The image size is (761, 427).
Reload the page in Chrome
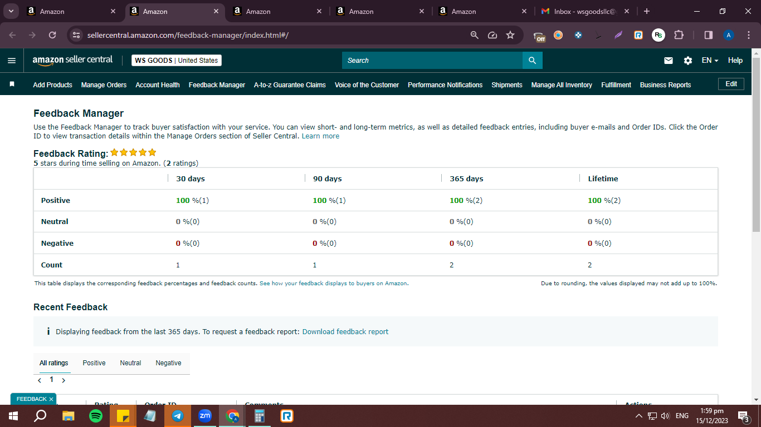click(x=52, y=35)
